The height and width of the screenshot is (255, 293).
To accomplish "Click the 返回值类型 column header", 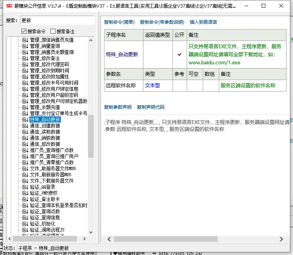I will pos(158,35).
